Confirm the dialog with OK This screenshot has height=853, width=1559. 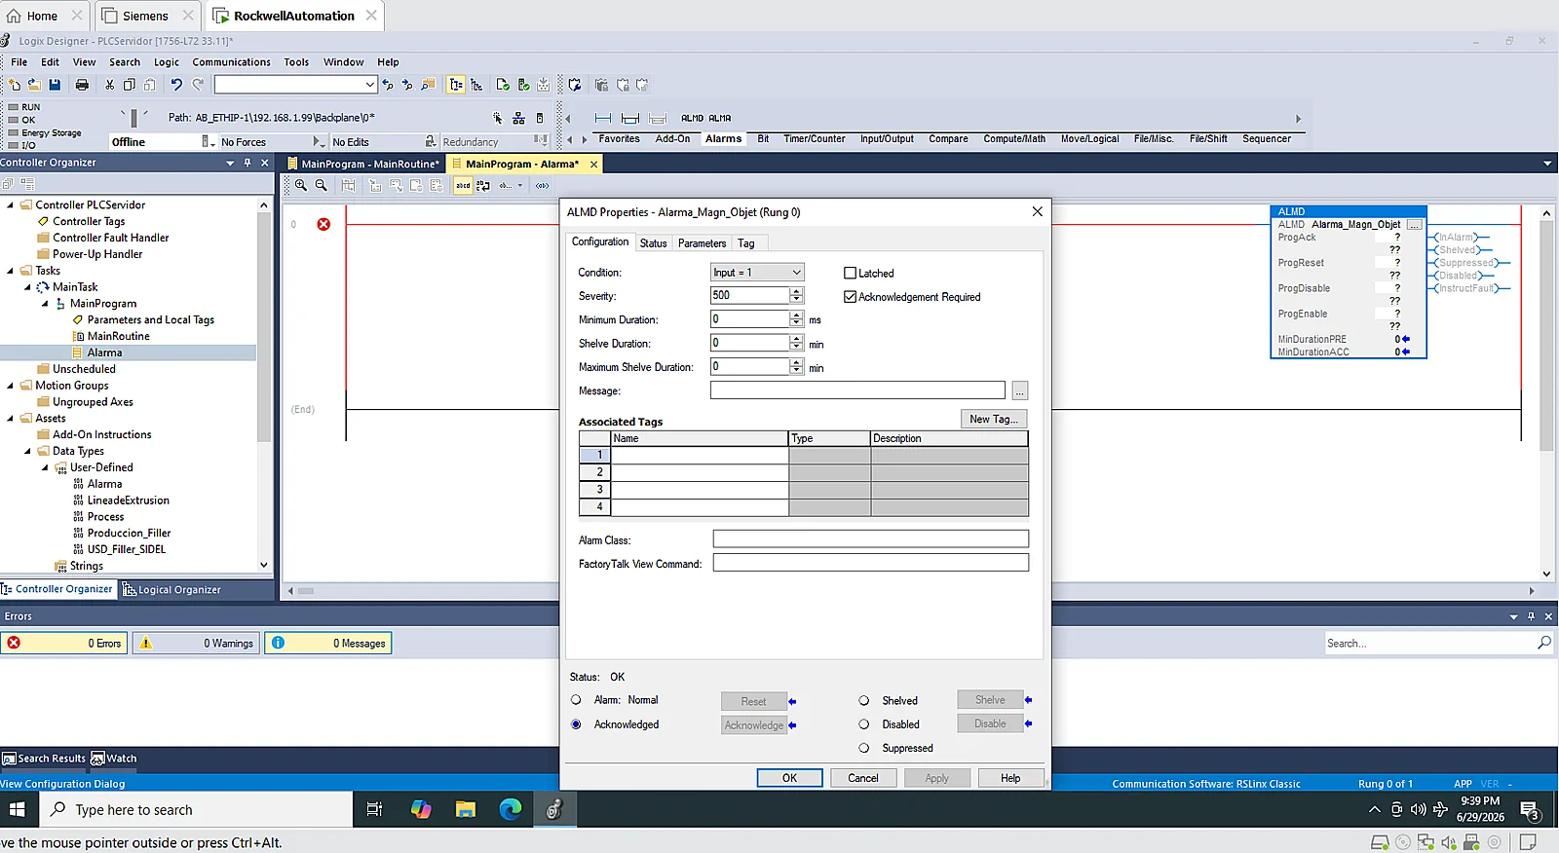(x=789, y=778)
